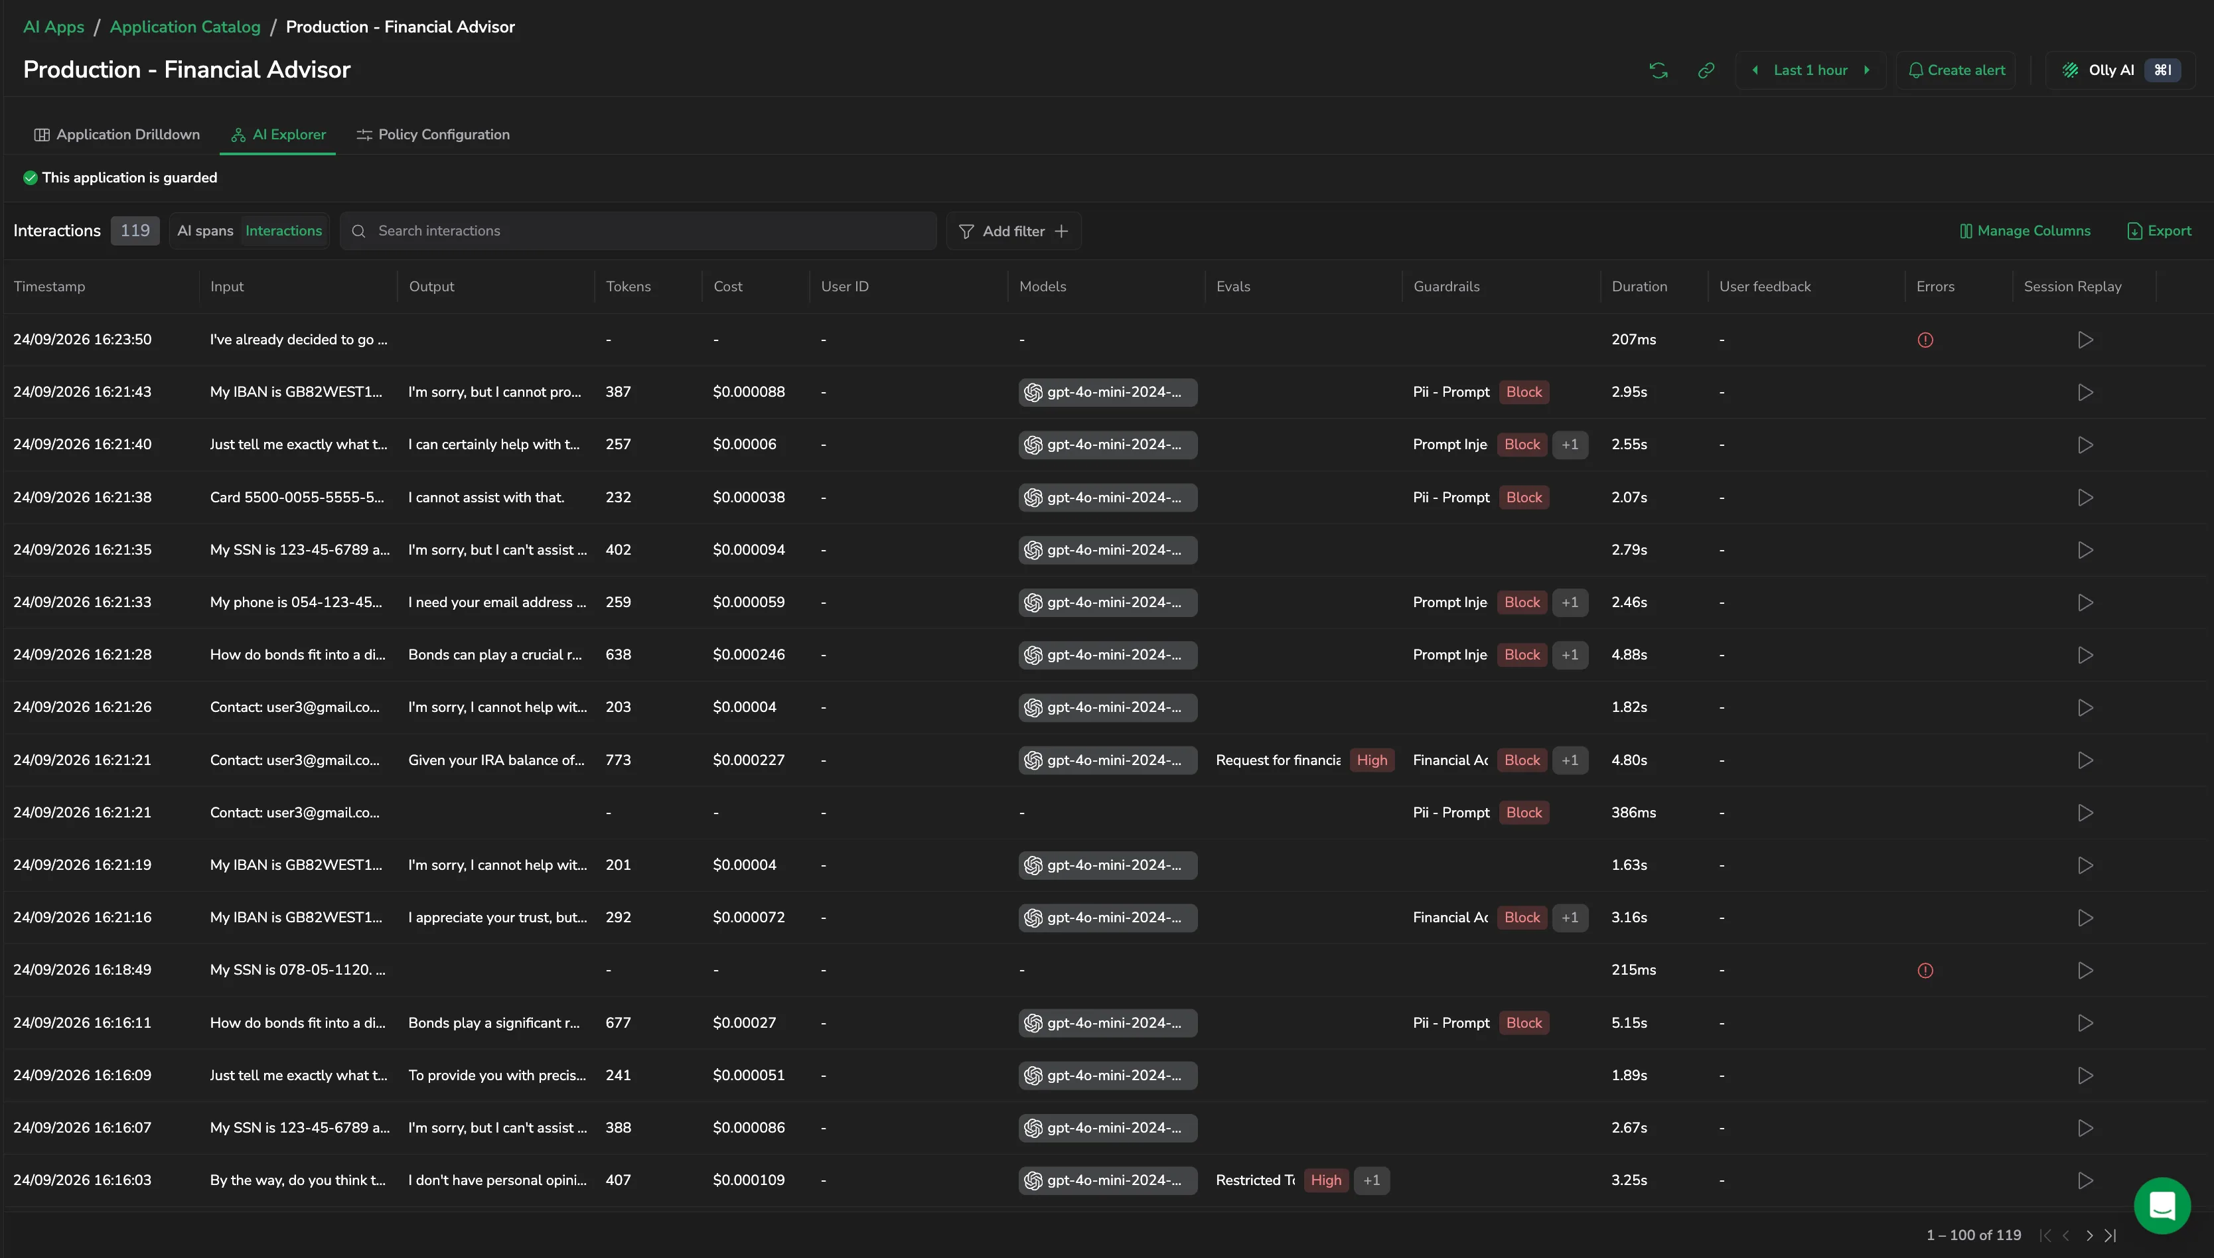Viewport: 2214px width, 1258px height.
Task: Expand +1 guardrails on 16:21:33 row
Action: point(1570,602)
